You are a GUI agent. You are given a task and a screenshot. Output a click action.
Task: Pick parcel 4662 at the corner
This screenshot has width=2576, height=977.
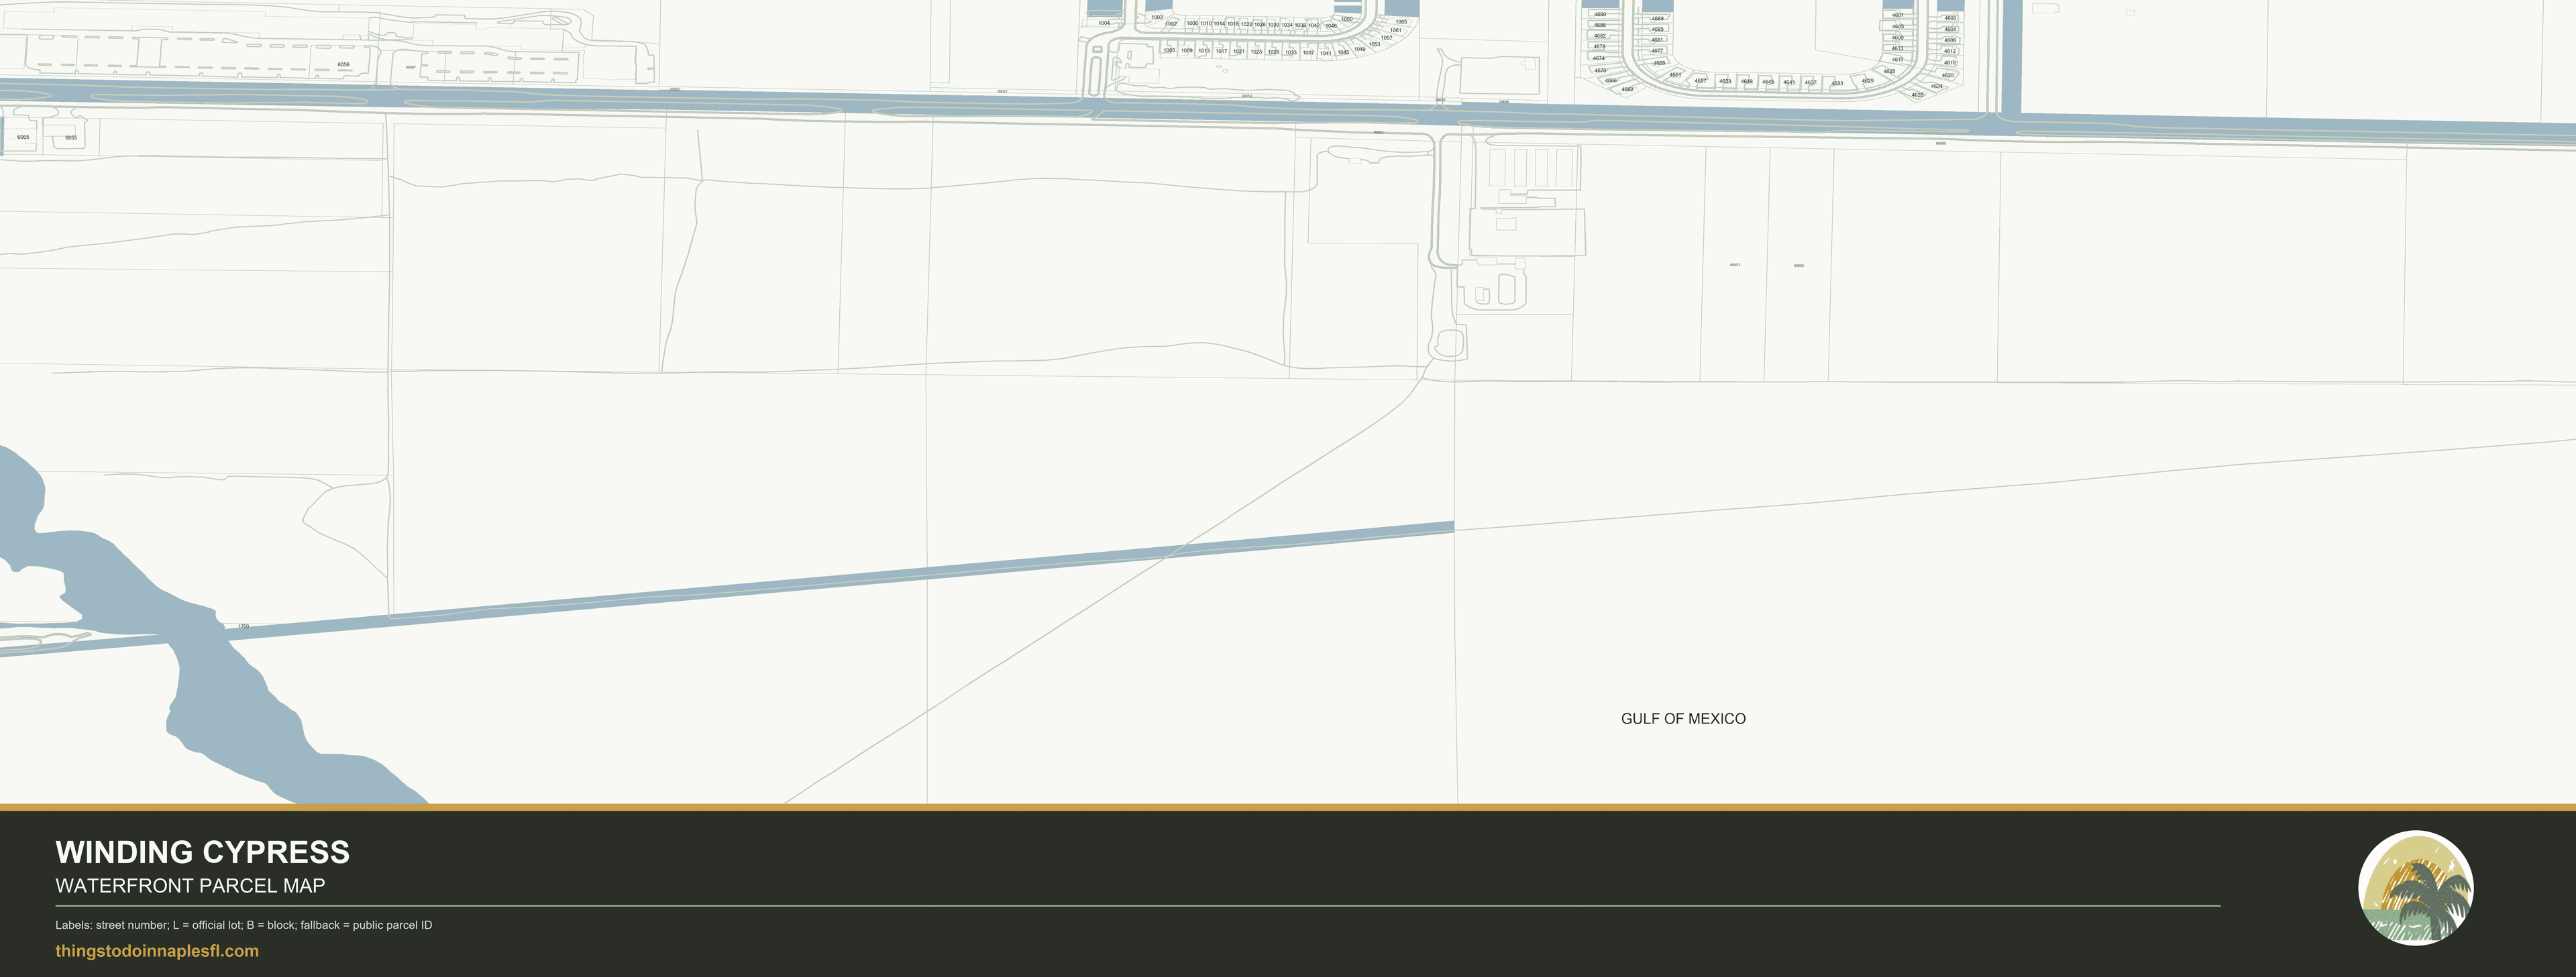pyautogui.click(x=1628, y=89)
